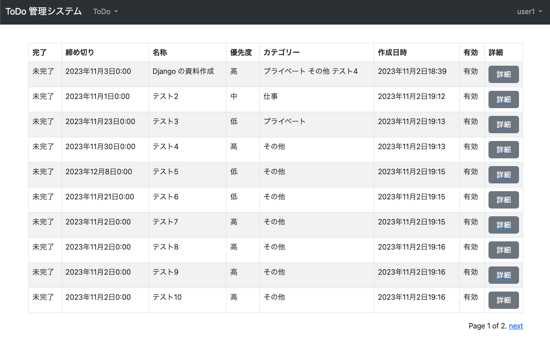The image size is (550, 339).
Task: Click created time 2023年11月2日19:12
Action: point(411,96)
